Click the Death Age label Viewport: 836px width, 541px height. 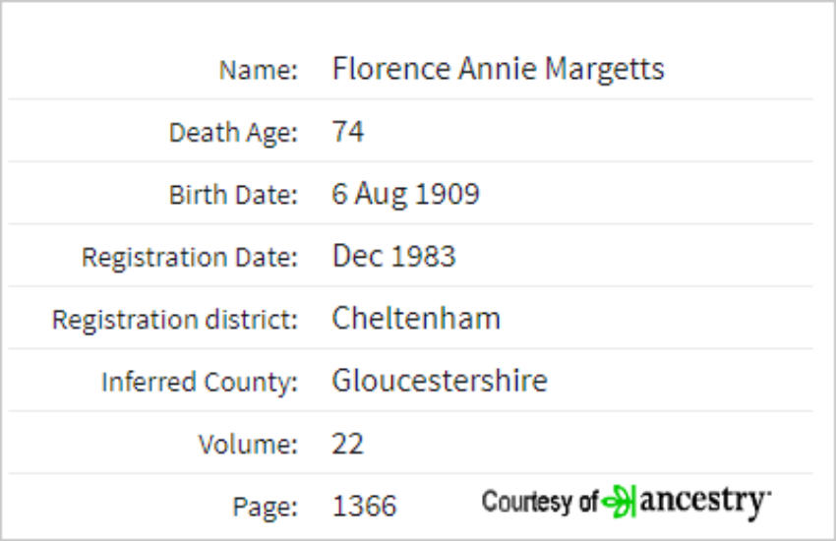[x=233, y=132]
